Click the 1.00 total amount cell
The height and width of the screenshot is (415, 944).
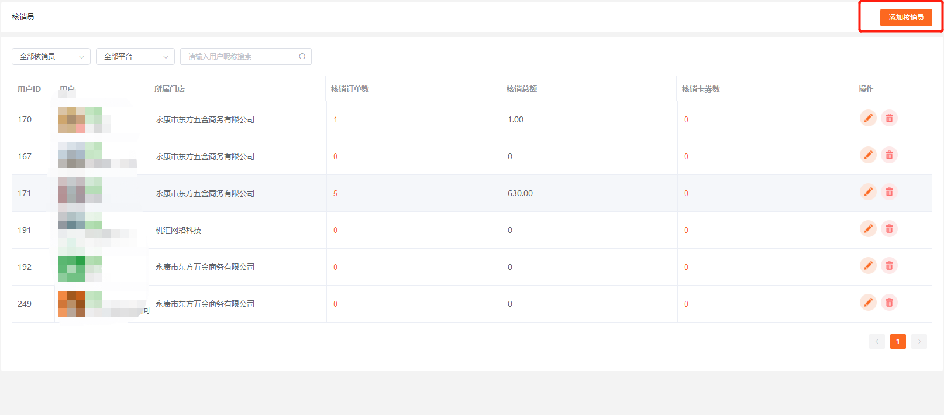coord(515,119)
